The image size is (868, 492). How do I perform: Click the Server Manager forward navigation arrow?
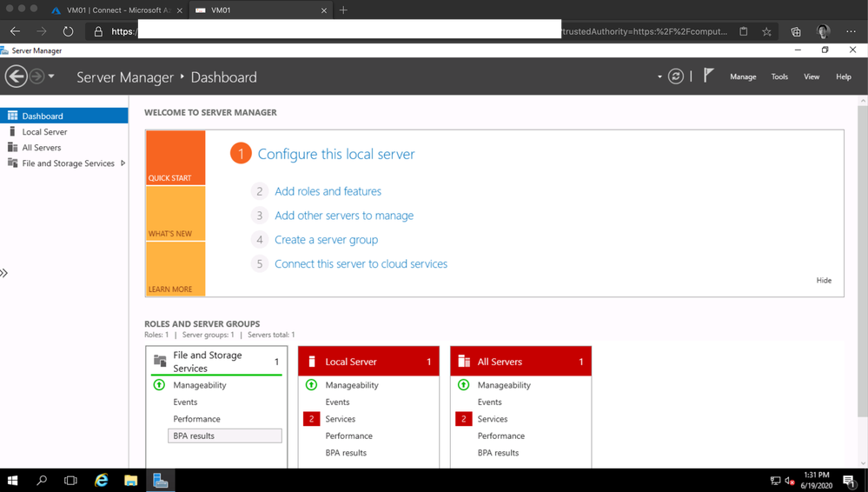pos(36,76)
